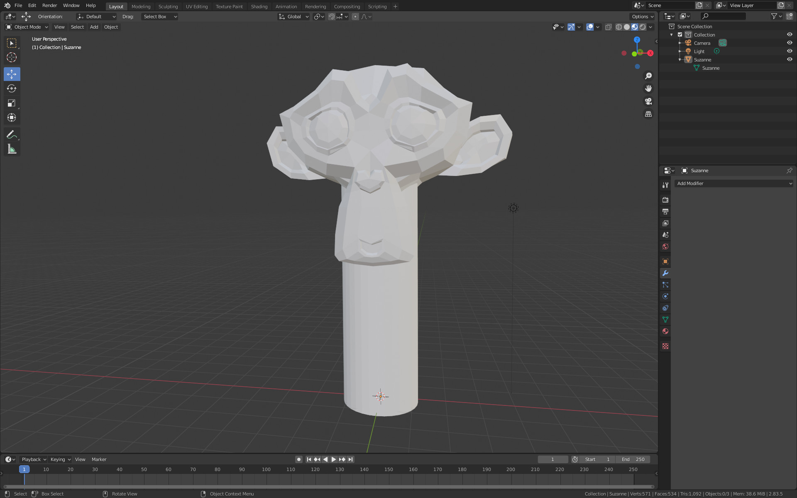Open Modifier properties wrench tab
This screenshot has height=498, width=797.
[x=665, y=273]
